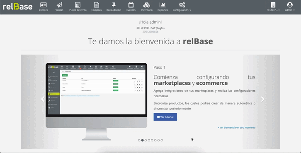Click the Recaudación menu label
Viewport: 301px width, 153px height.
coord(114,10)
